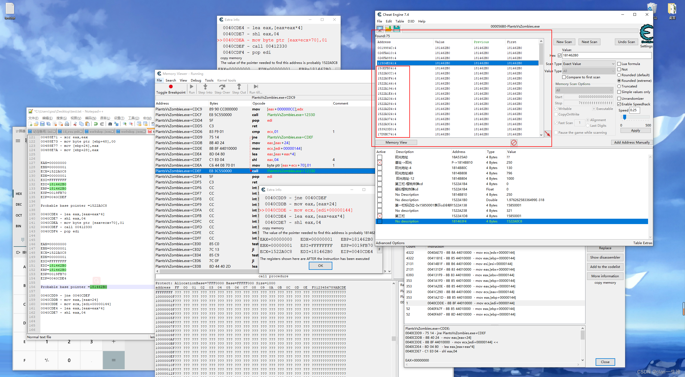Enable Simple values only checkbox
The image size is (685, 377).
click(x=619, y=92)
